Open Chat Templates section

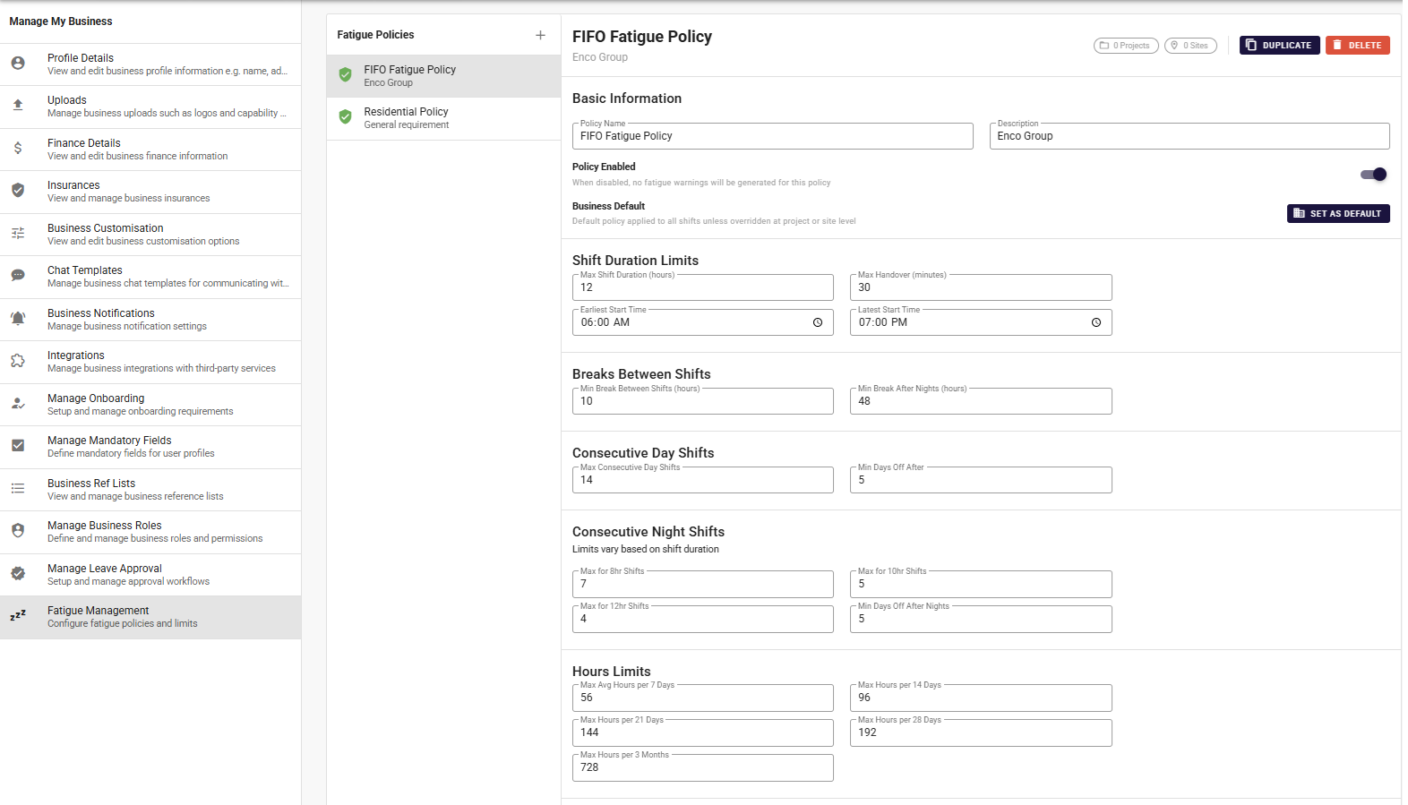coord(150,277)
